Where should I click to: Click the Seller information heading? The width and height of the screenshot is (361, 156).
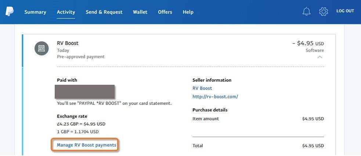point(212,80)
